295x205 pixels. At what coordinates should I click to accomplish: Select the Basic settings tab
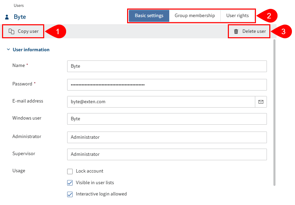149,15
